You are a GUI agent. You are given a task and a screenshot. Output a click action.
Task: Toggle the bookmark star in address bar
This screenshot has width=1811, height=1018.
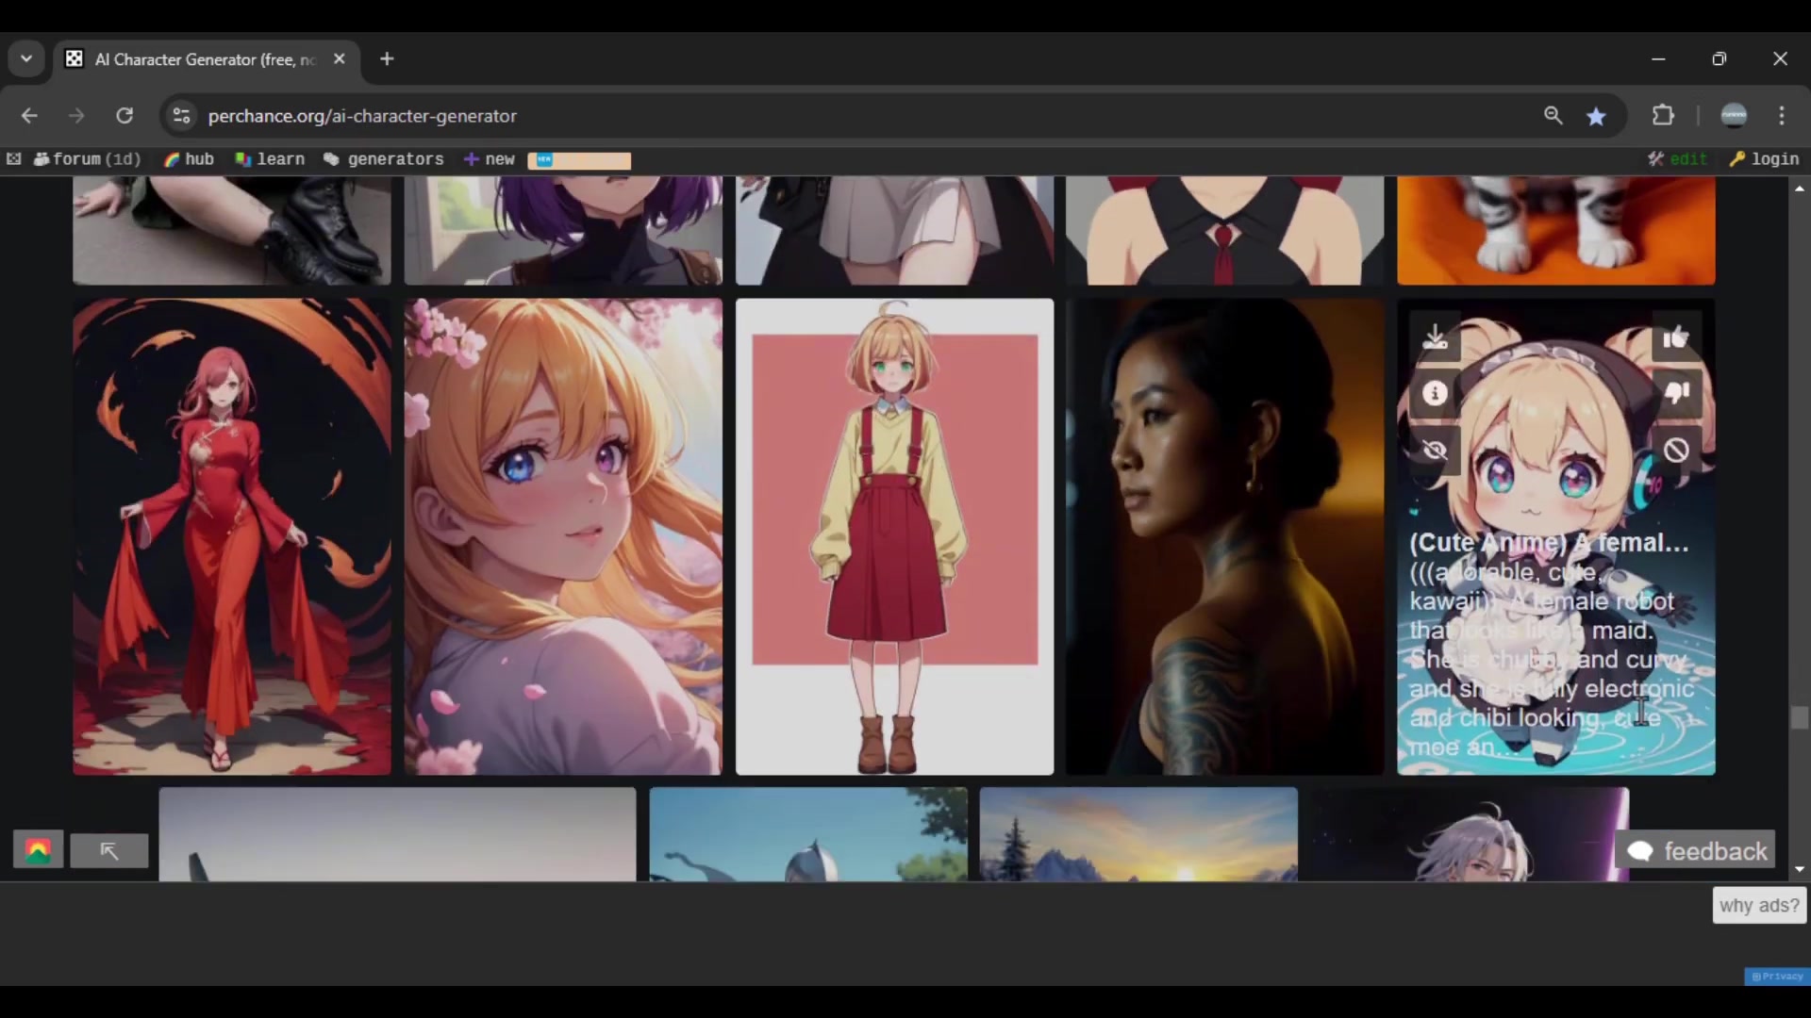[1596, 116]
